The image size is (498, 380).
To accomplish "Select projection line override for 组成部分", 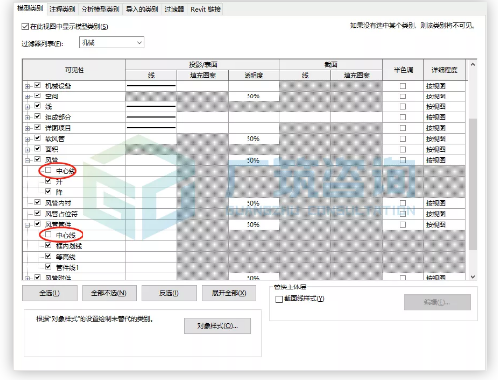I will (x=151, y=117).
